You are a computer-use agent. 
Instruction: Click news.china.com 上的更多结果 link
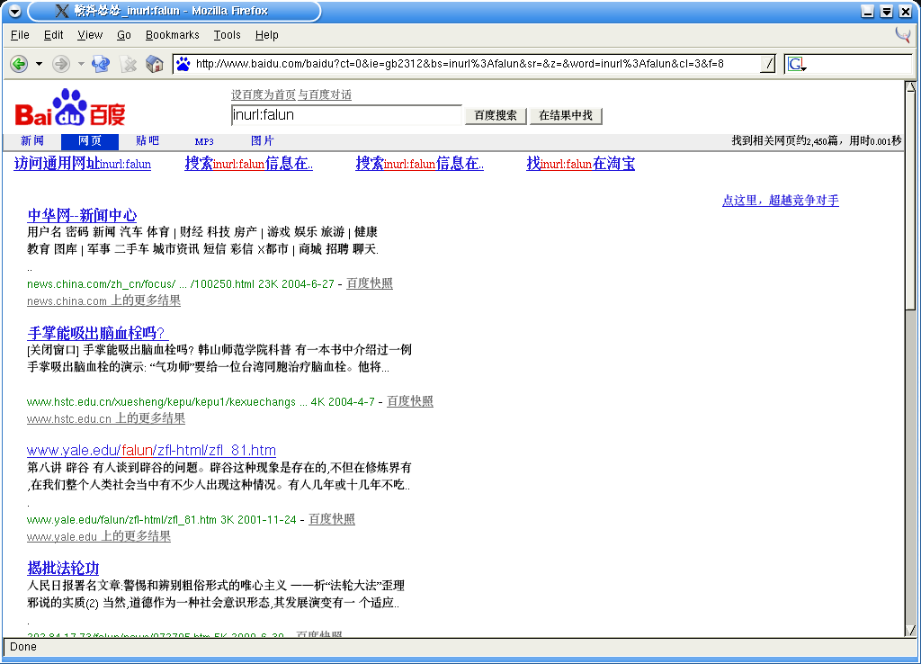point(104,301)
